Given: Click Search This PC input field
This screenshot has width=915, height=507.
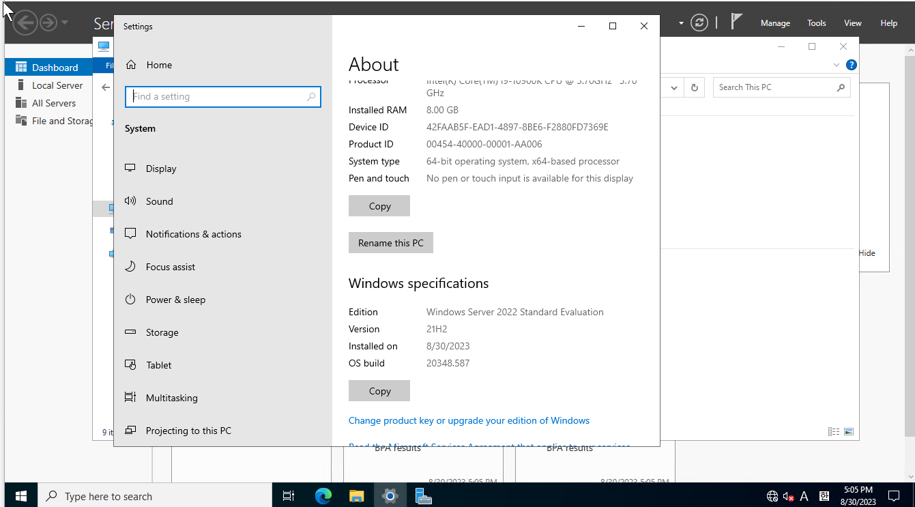Looking at the screenshot, I should click(x=782, y=87).
